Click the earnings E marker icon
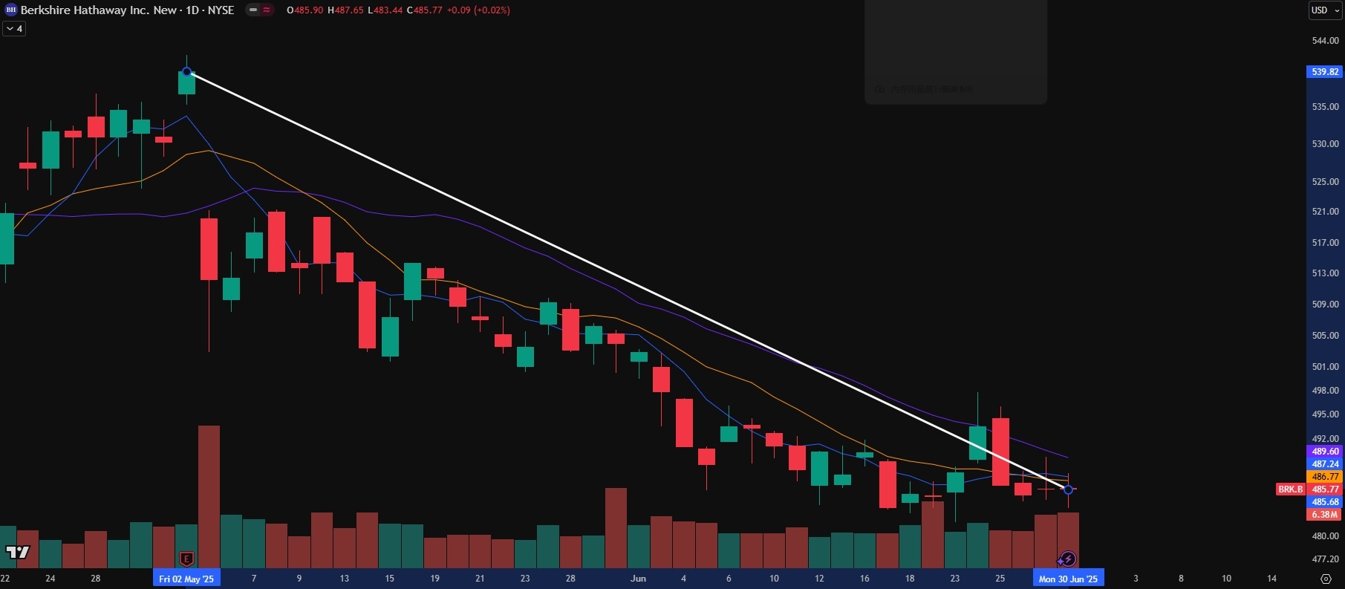Image resolution: width=1345 pixels, height=589 pixels. pyautogui.click(x=186, y=559)
